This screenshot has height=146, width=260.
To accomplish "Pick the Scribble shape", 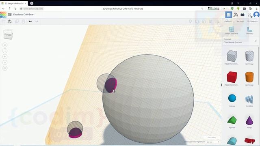I will tap(249, 99).
